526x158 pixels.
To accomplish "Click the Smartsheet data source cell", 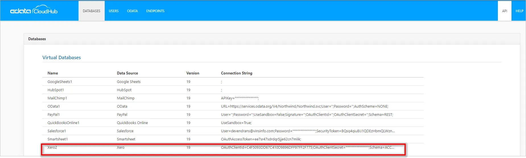I will click(x=126, y=139).
